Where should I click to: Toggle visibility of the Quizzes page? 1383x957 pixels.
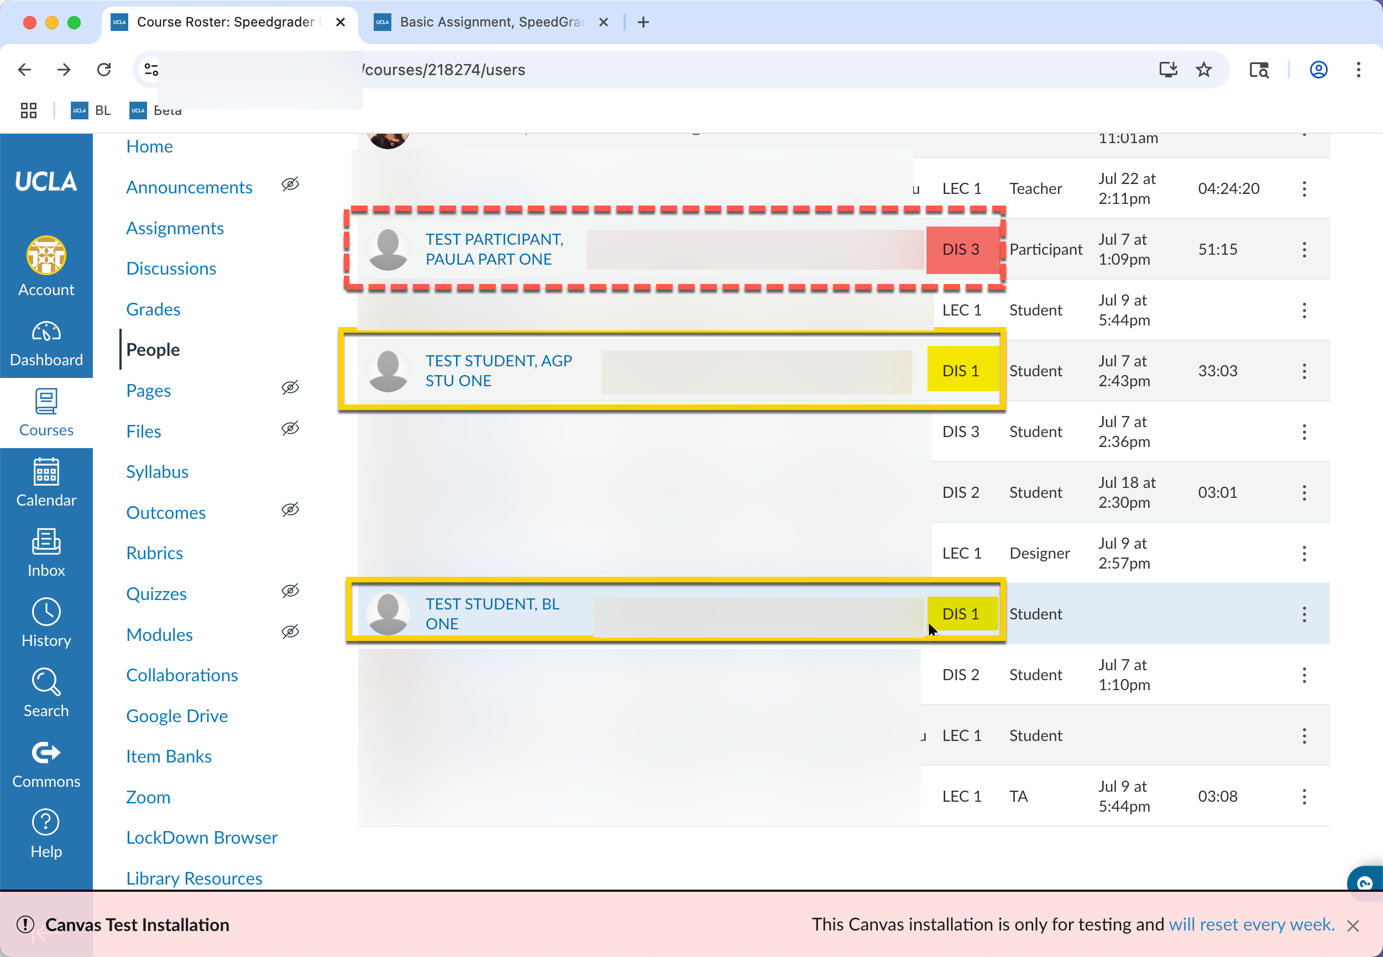click(290, 591)
